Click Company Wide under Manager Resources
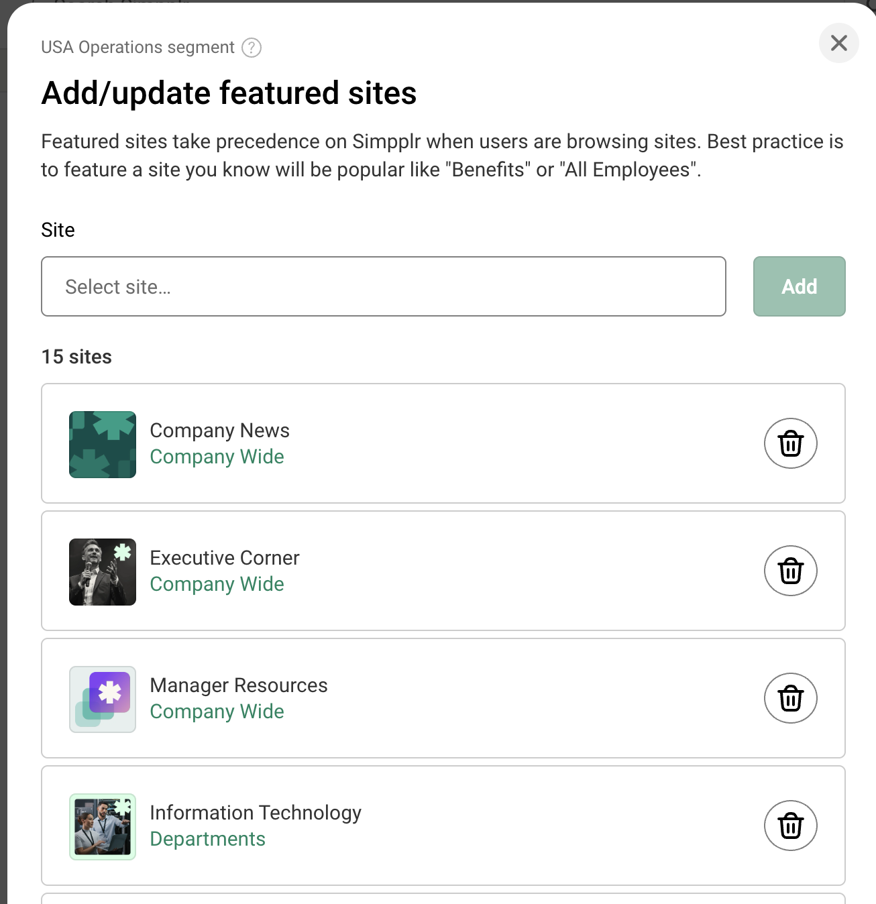Screen dimensions: 876x904 (217, 712)
